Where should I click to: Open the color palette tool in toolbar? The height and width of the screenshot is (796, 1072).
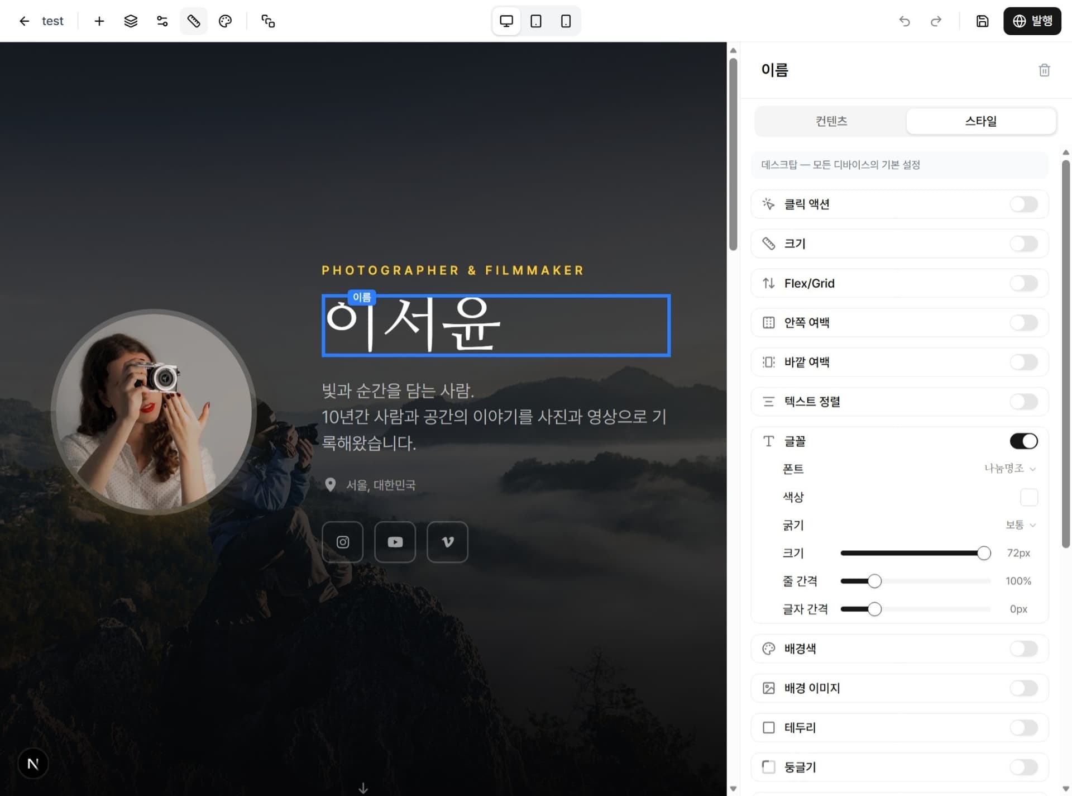pos(225,21)
